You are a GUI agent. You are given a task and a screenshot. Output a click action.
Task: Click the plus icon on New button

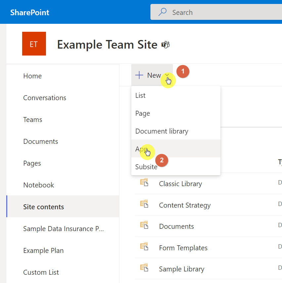coord(139,75)
